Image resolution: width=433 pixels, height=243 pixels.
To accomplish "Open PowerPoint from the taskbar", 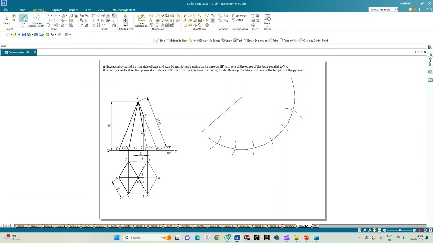I will (x=306, y=238).
